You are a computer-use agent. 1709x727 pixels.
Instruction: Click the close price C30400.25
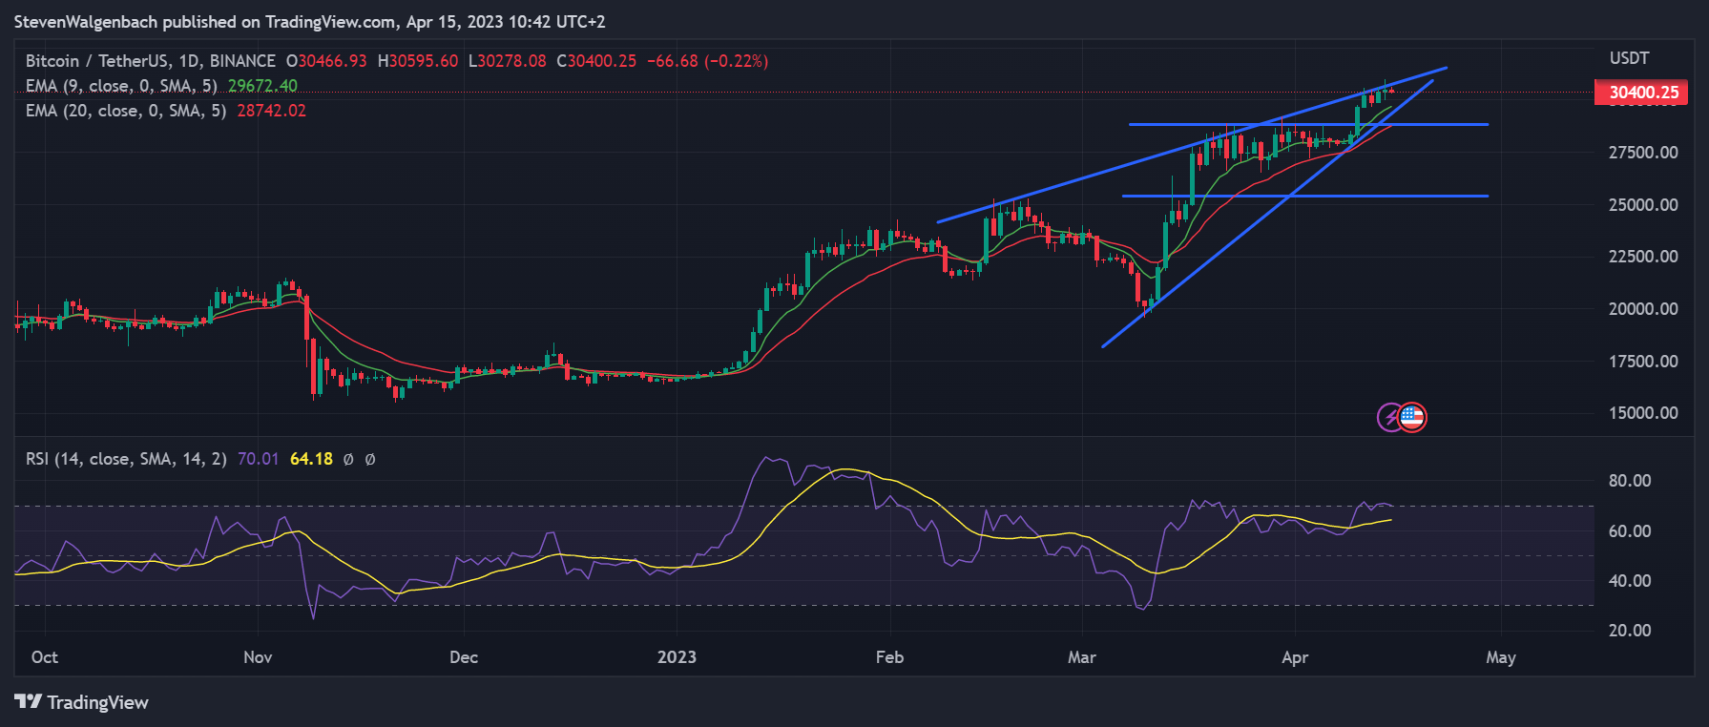point(596,61)
